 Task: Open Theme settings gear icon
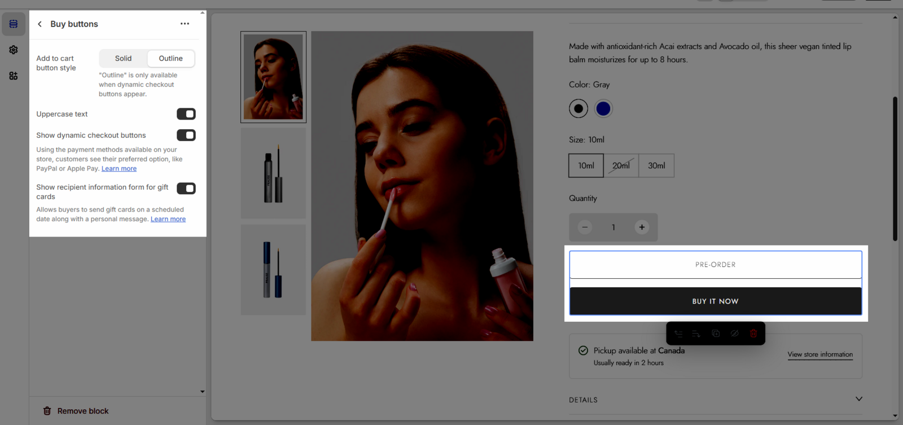(14, 50)
